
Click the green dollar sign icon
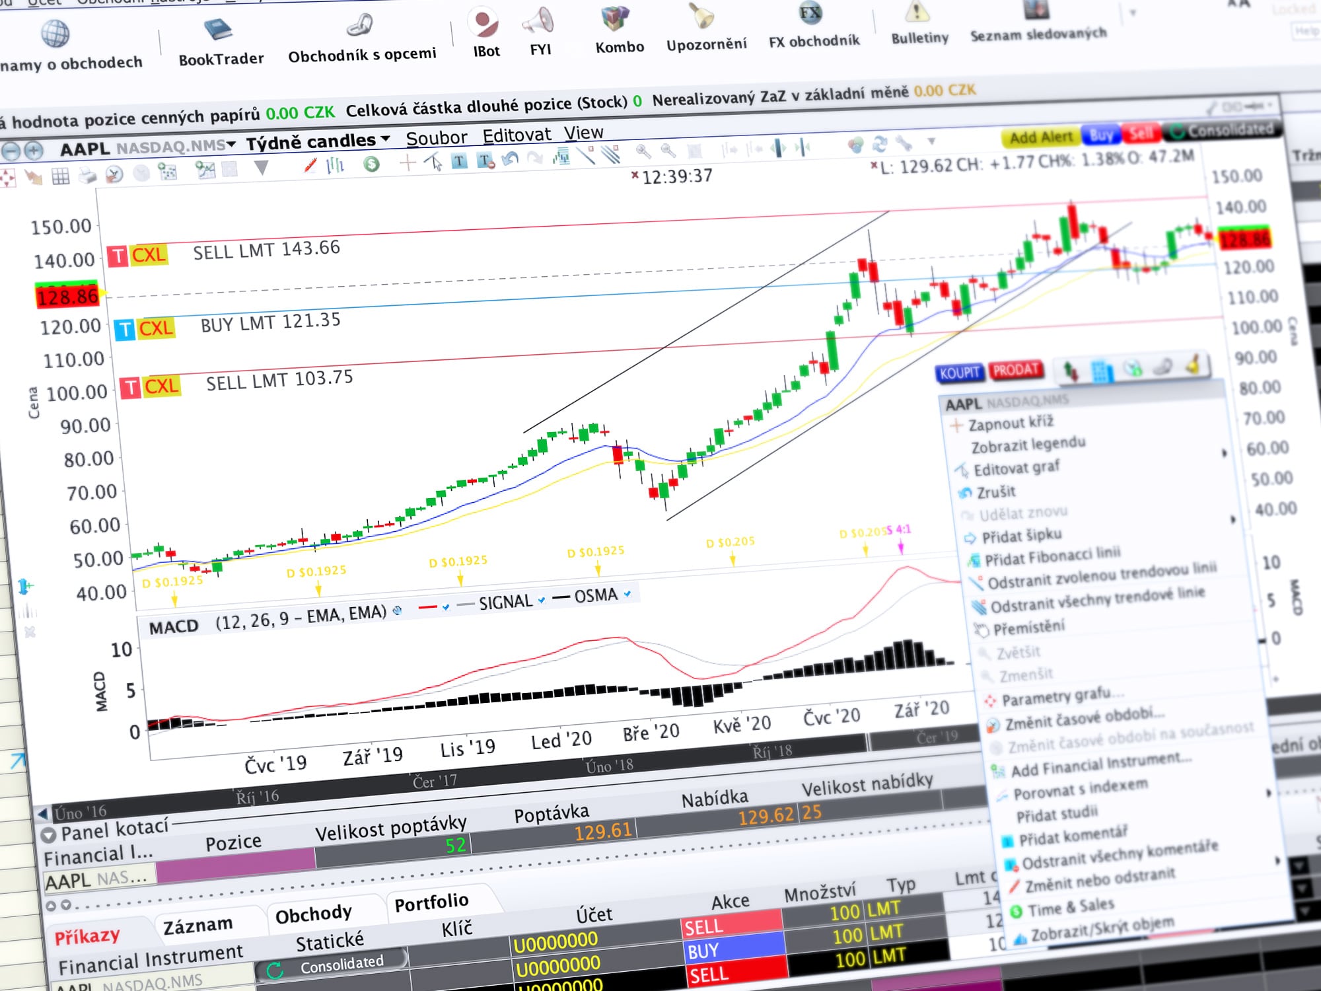(x=372, y=164)
